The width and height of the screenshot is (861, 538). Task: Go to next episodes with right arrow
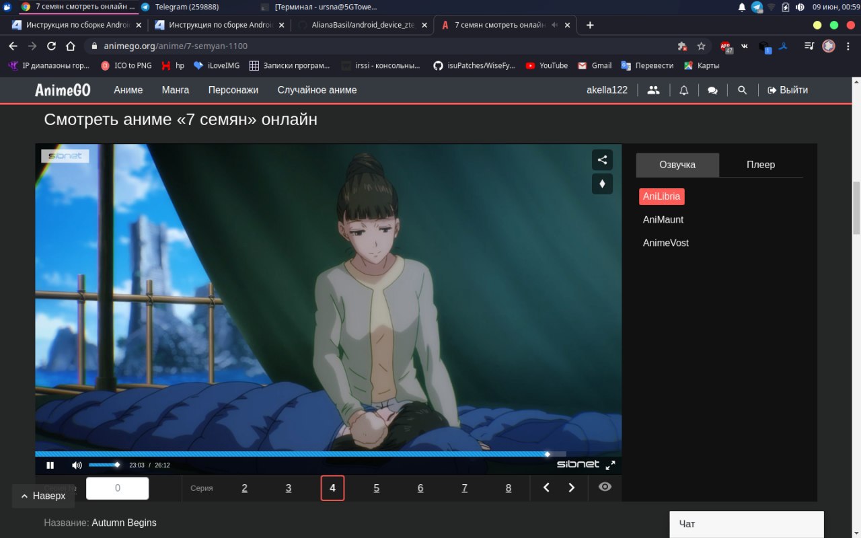(x=572, y=488)
